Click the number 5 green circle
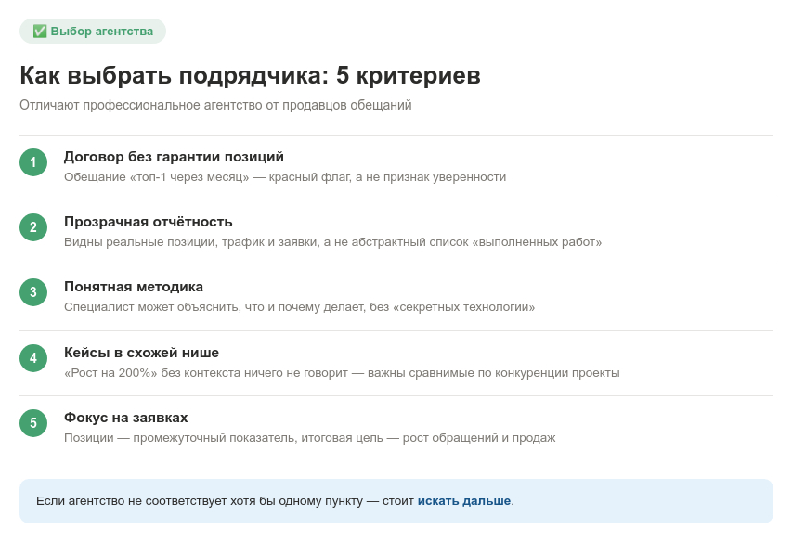This screenshot has width=792, height=542. tap(33, 423)
